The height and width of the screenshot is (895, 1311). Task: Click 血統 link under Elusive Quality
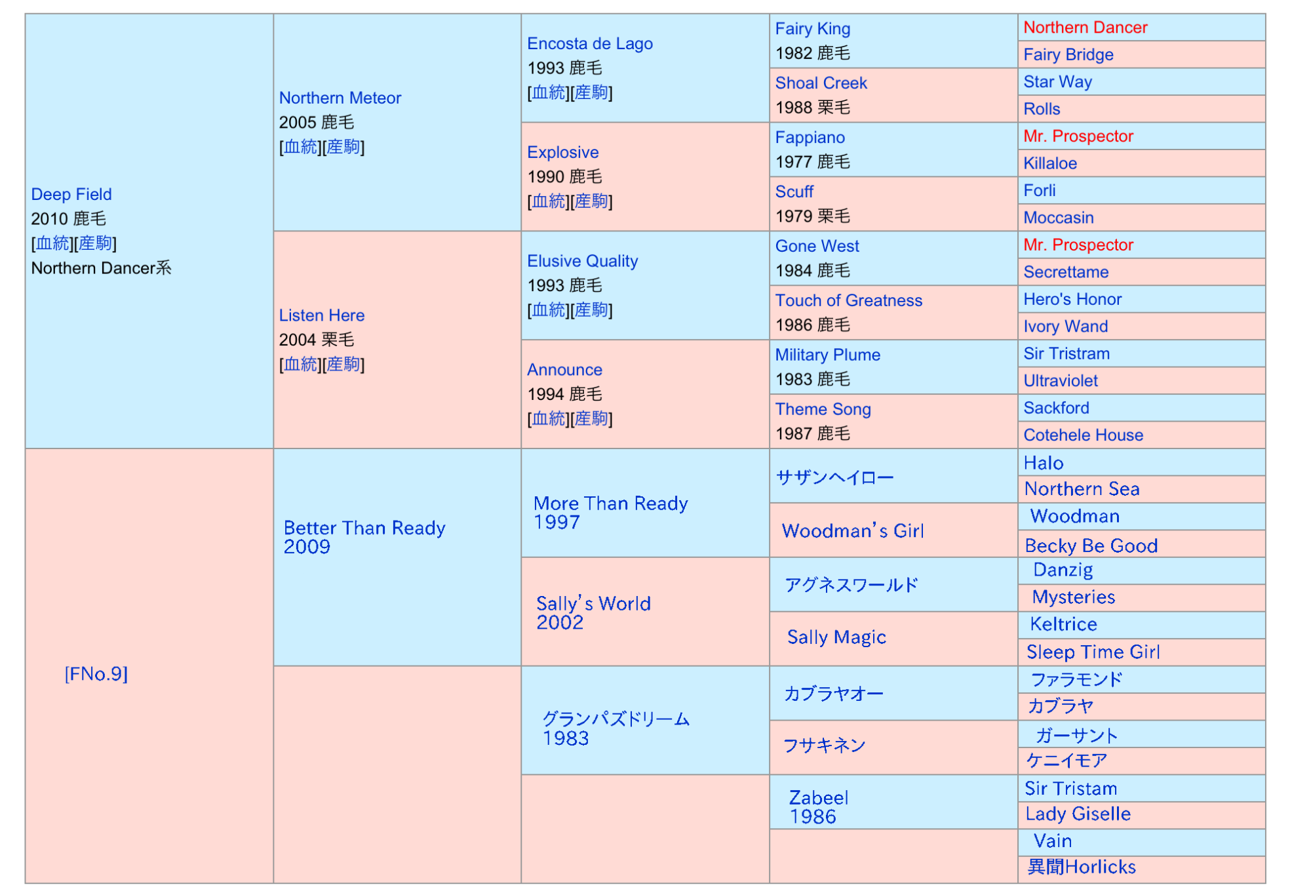[549, 309]
